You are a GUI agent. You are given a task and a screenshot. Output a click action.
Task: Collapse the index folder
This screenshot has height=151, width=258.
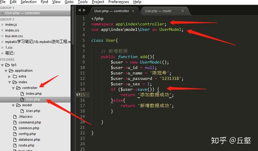click(10, 82)
